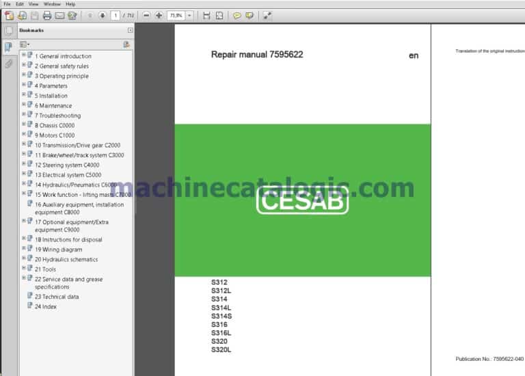
Task: Expand the 6 Maintenance bookmark
Action: pos(24,105)
